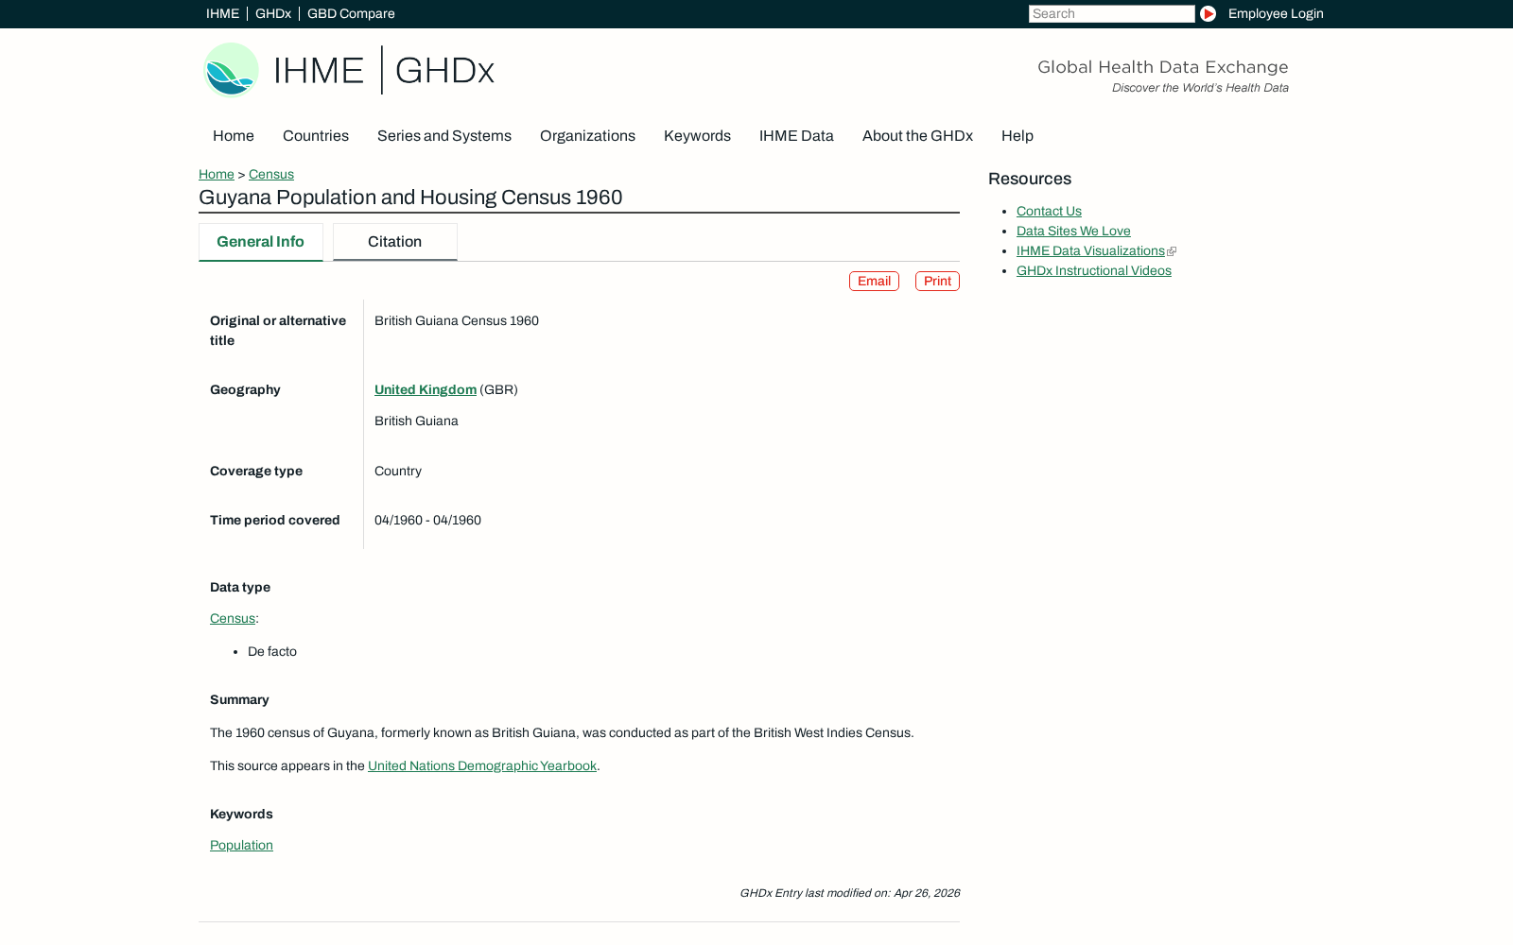Click the red search submit arrow icon
The height and width of the screenshot is (945, 1513).
click(x=1208, y=13)
